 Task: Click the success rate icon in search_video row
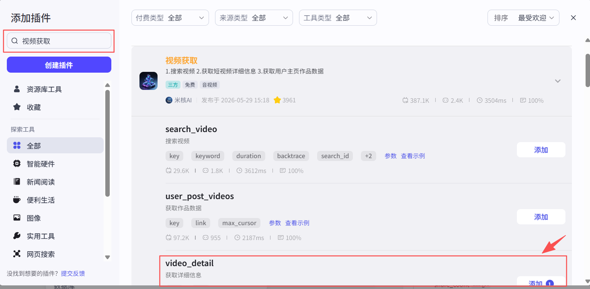point(283,171)
